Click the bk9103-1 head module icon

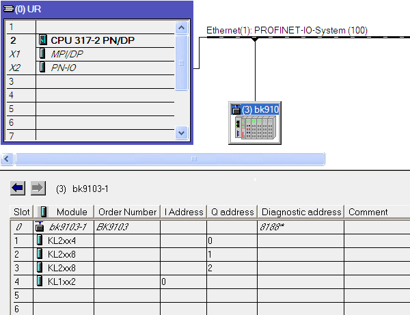[40, 227]
